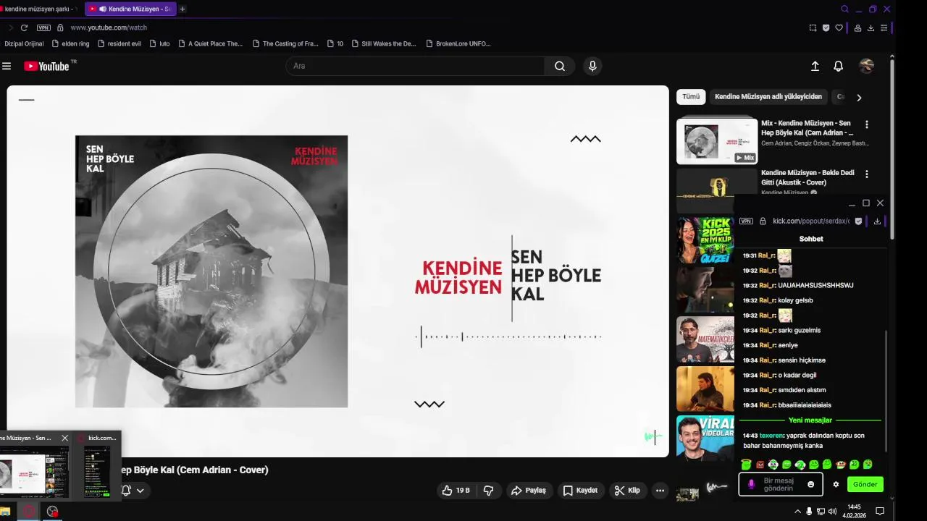The image size is (927, 521).
Task: Open the Kick 2025 En İyi Klip thumbnail
Action: click(x=705, y=240)
